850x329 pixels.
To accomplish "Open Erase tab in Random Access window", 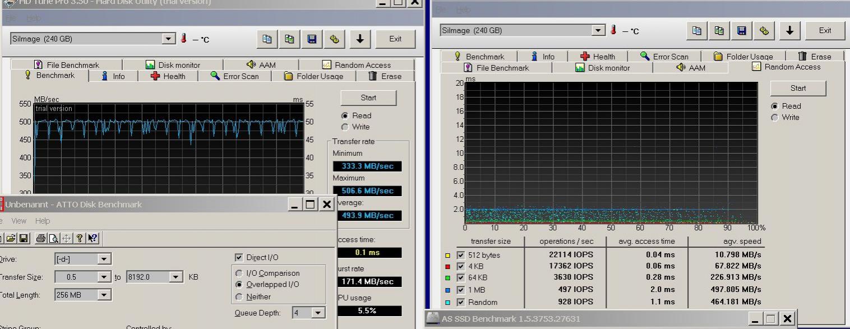I will pos(815,57).
